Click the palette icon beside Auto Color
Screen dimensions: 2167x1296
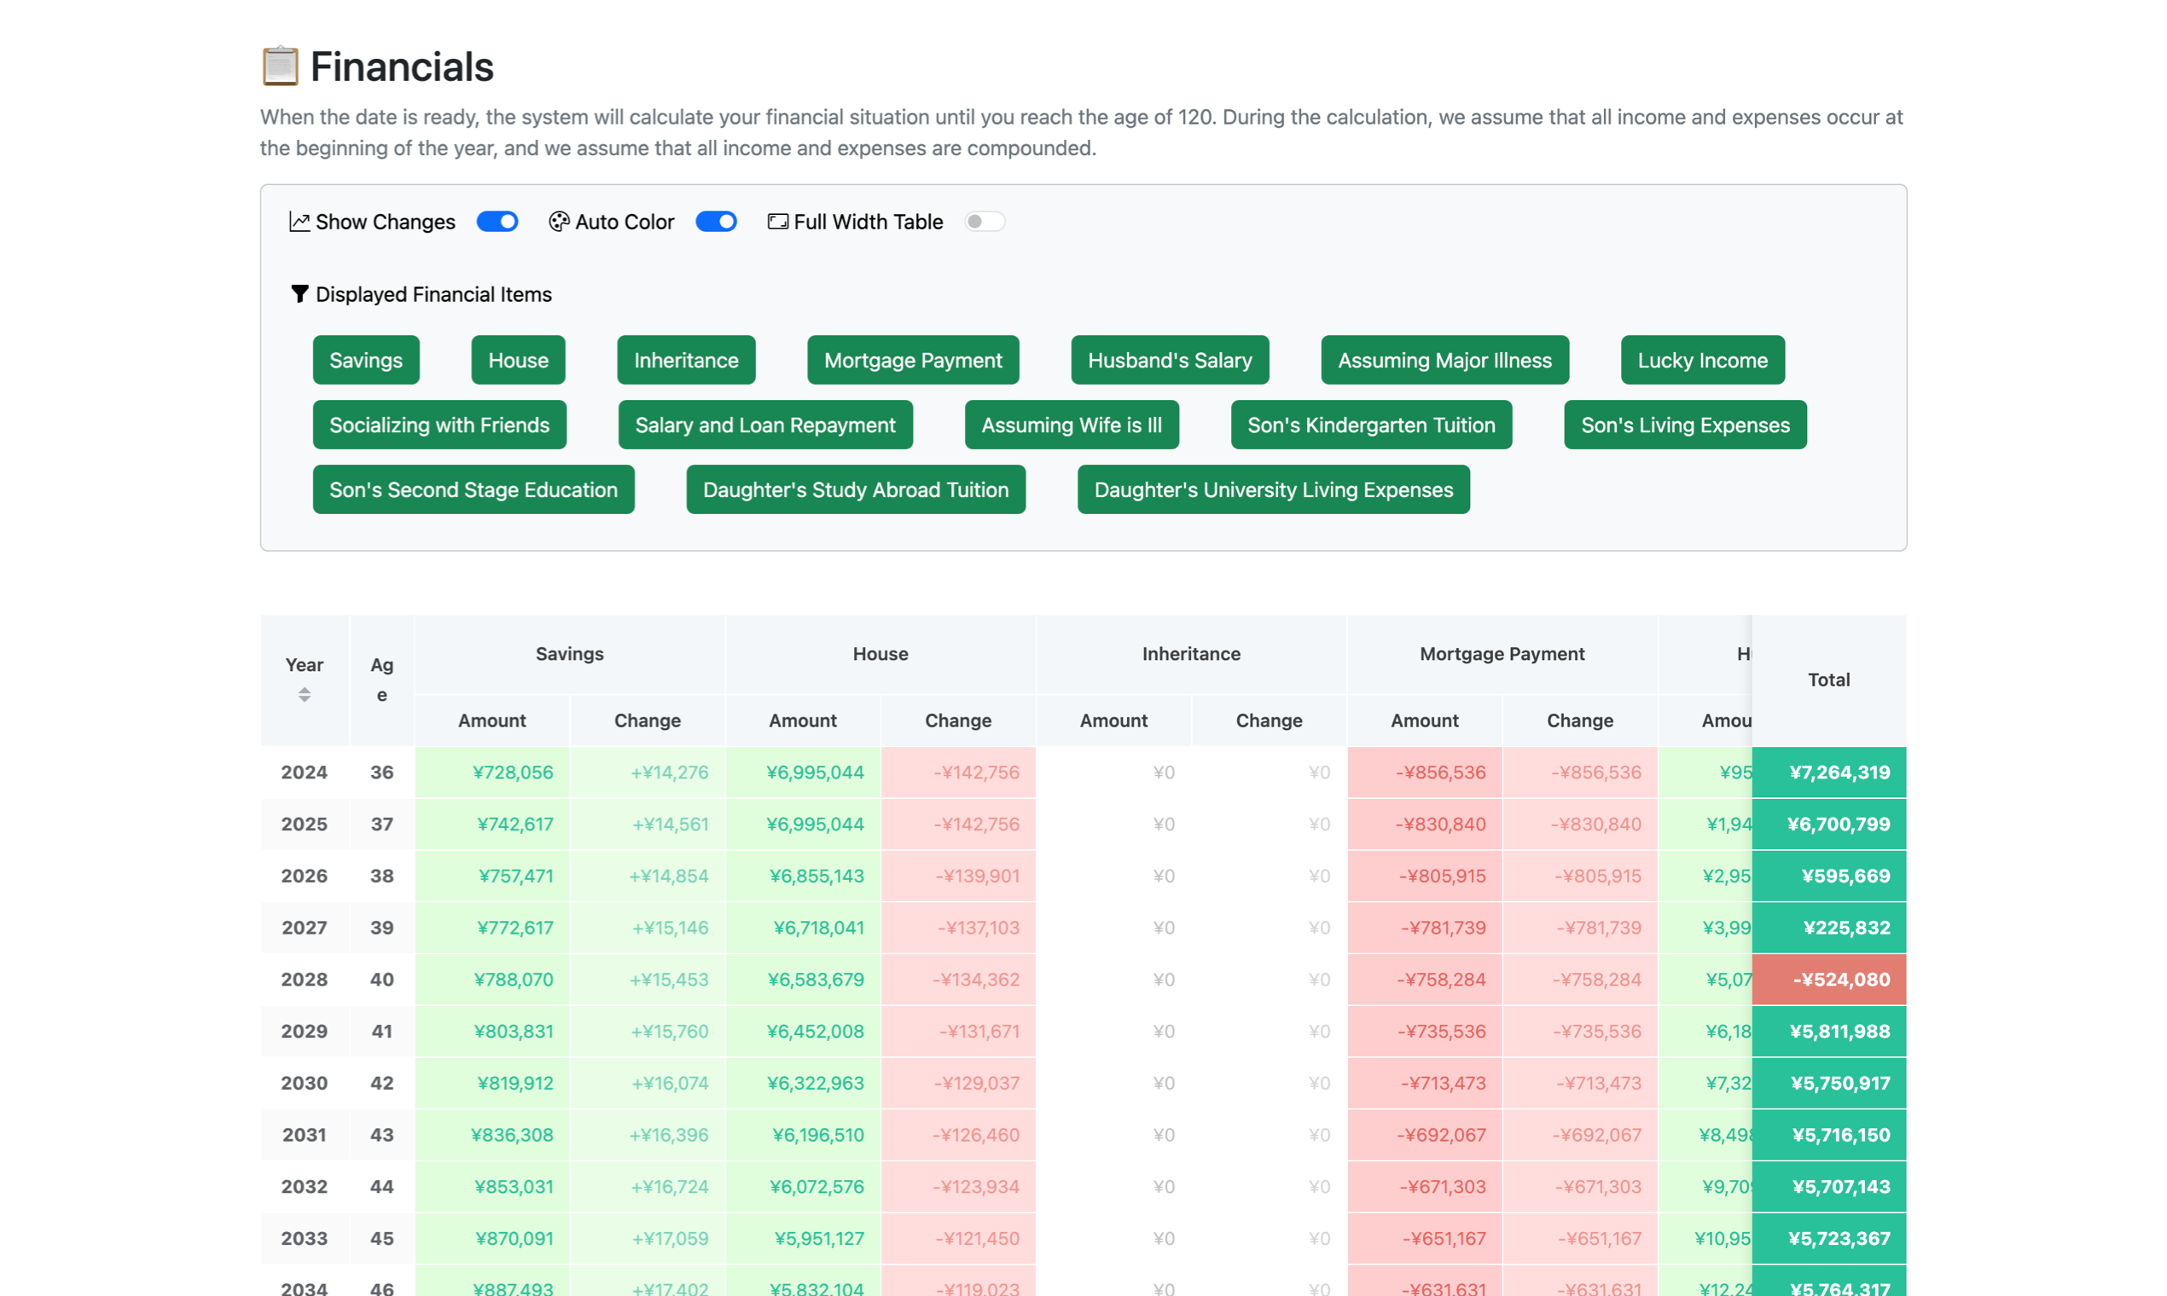[558, 222]
